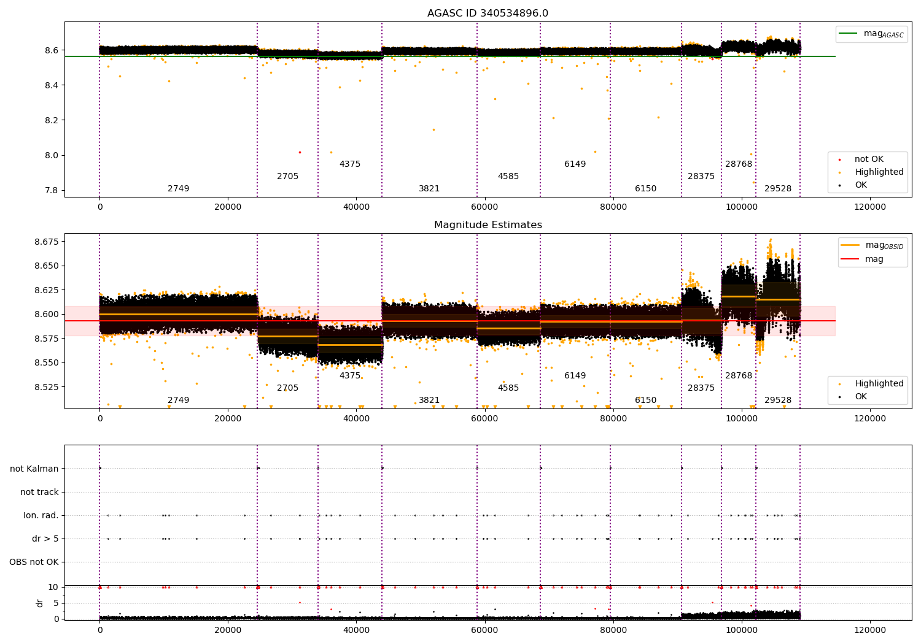Click obsid label 4375 in the top panel
Viewport: 921px width, 644px height.
click(350, 164)
